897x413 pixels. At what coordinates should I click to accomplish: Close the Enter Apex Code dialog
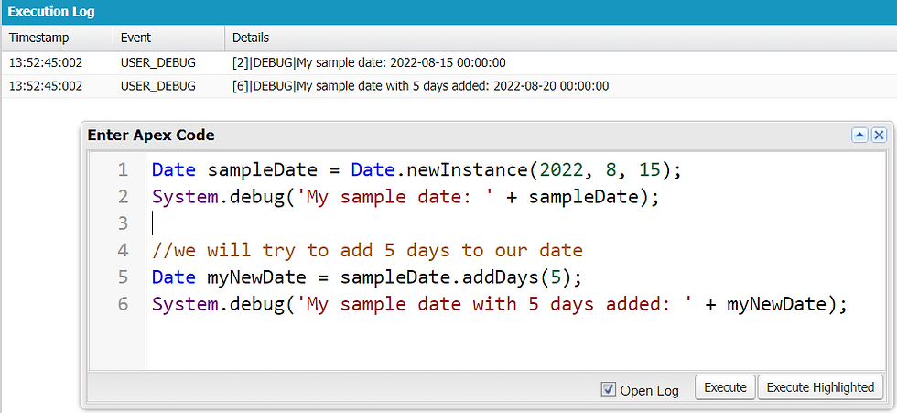point(878,135)
